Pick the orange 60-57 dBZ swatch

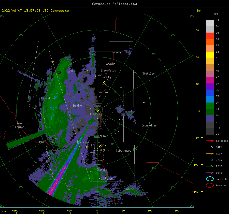tap(210, 42)
